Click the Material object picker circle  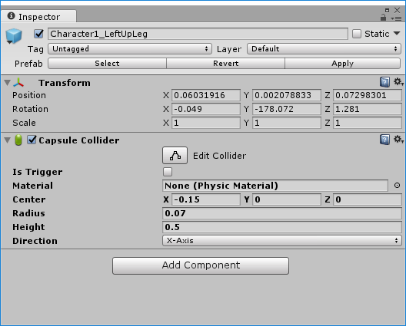pos(397,185)
